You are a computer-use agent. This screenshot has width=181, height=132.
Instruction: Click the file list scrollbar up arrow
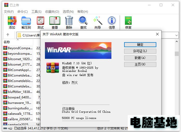coord(177,42)
